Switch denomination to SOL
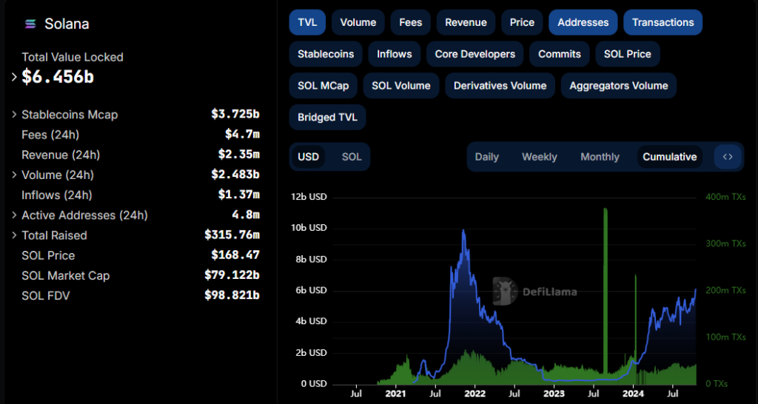Screen dimensions: 758x404 (x=352, y=157)
